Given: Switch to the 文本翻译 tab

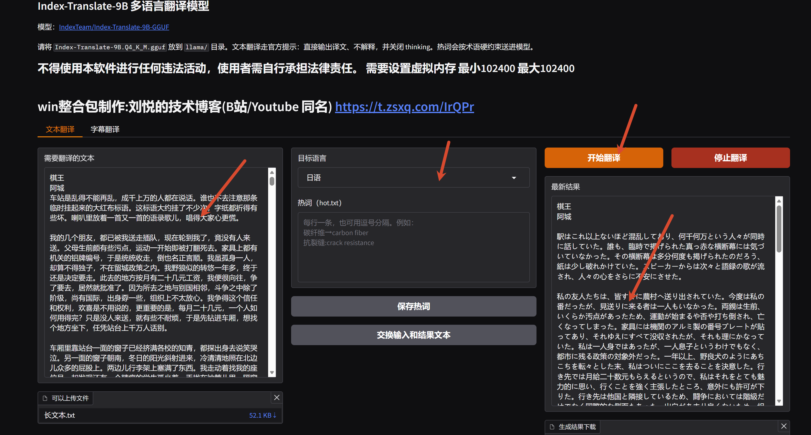Looking at the screenshot, I should [60, 129].
